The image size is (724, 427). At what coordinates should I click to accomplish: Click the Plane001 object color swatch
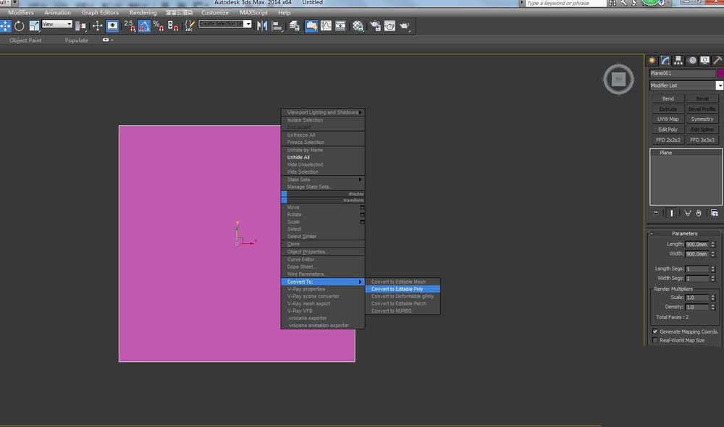pyautogui.click(x=720, y=73)
